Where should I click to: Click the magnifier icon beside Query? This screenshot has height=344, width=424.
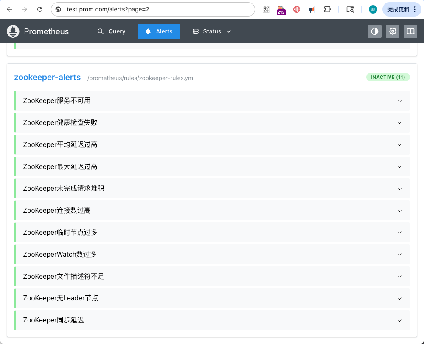100,31
